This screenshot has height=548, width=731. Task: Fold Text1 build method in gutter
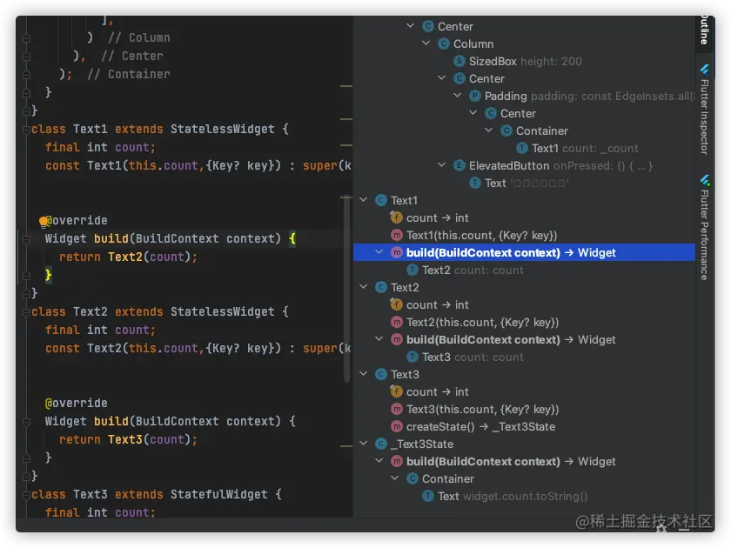(26, 239)
